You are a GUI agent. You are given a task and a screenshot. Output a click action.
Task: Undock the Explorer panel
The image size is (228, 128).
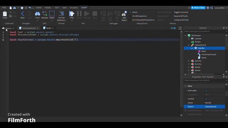224,28
